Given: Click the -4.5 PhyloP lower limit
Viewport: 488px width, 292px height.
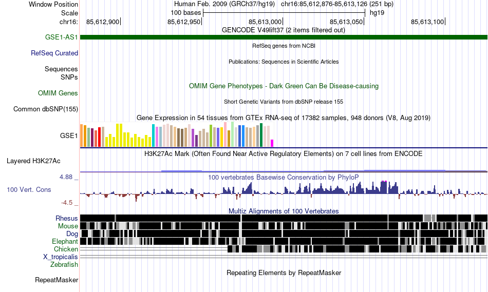Looking at the screenshot, I should tap(67, 203).
